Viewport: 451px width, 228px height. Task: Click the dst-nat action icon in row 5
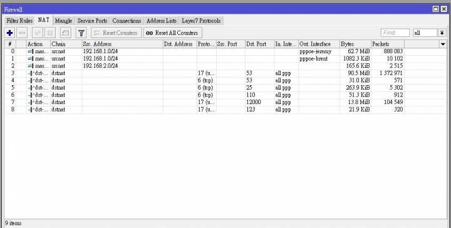(31, 88)
